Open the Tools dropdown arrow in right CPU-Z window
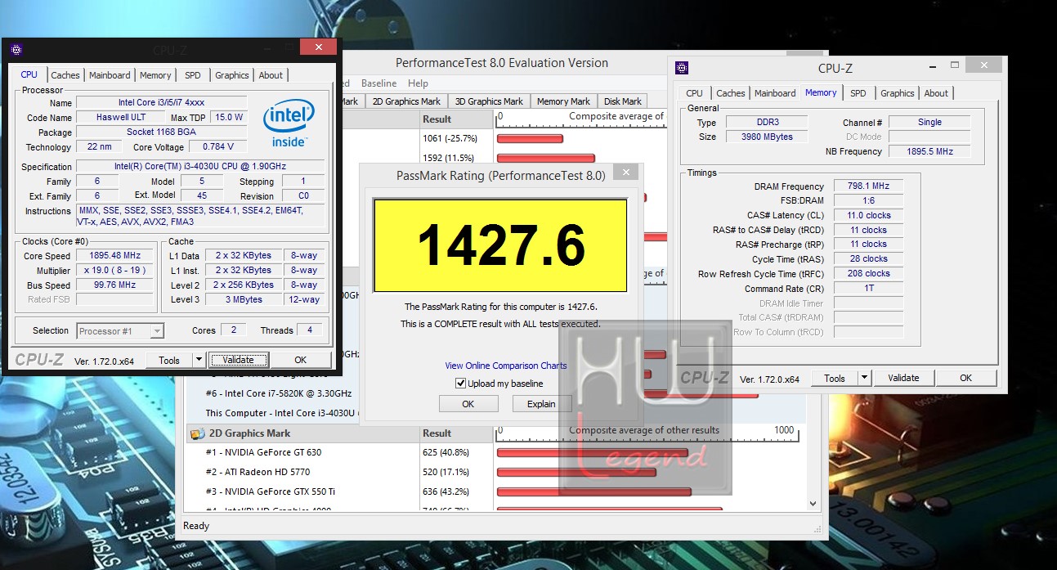Screen dimensions: 1057x570 pos(865,378)
